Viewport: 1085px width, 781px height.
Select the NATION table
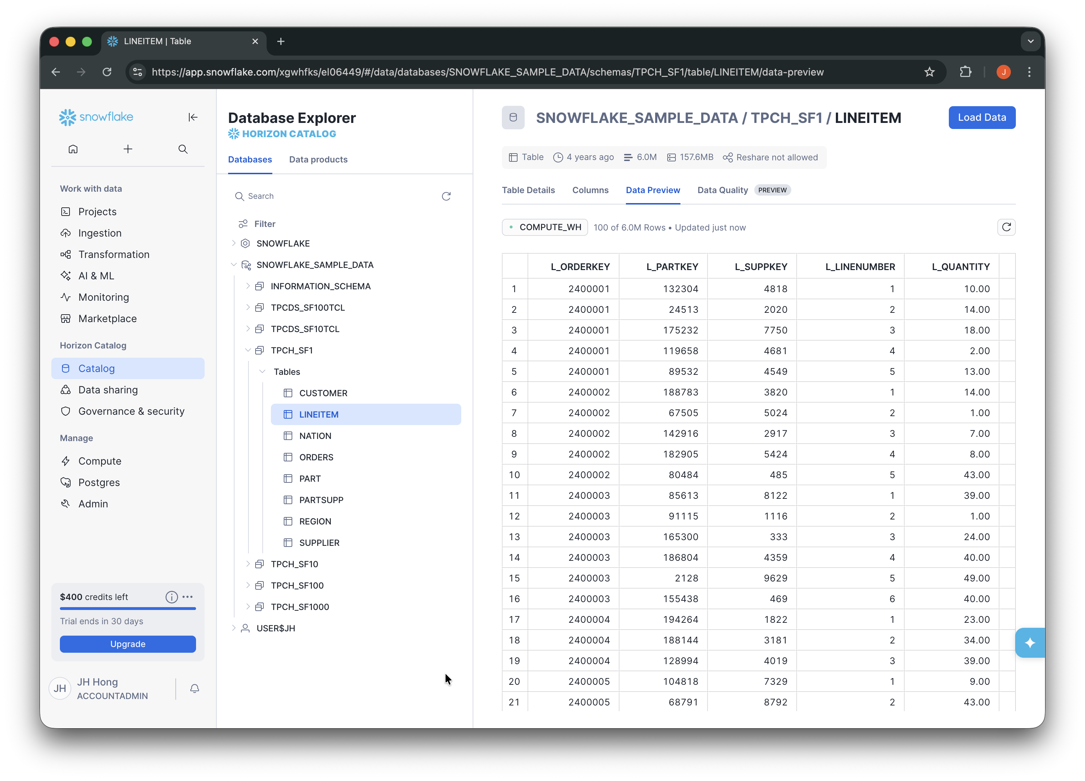[x=366, y=436]
